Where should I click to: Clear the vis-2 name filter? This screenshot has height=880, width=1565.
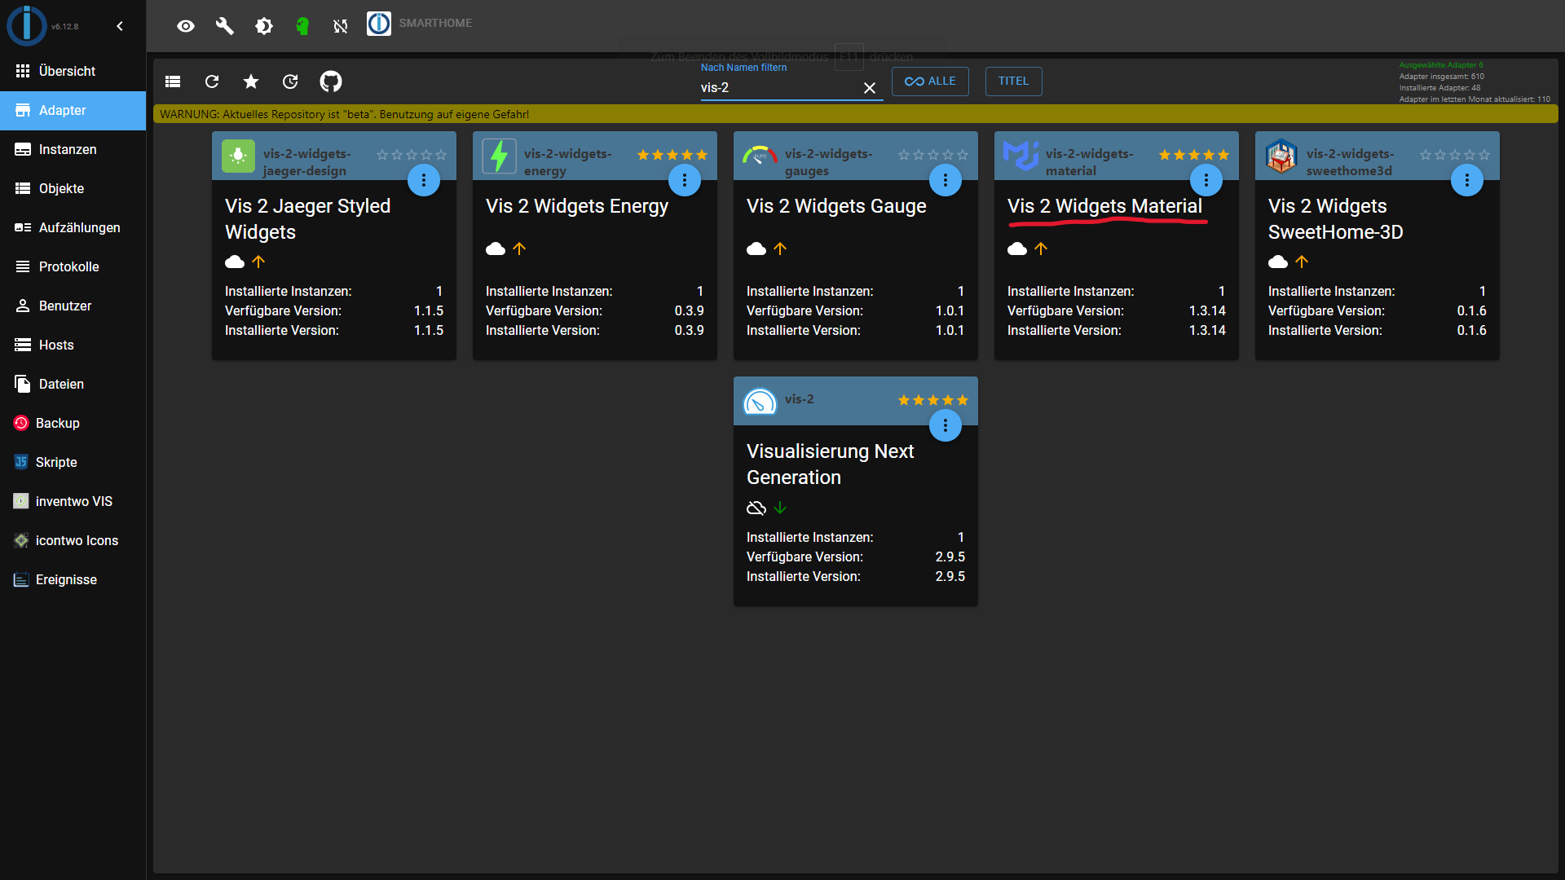870,88
